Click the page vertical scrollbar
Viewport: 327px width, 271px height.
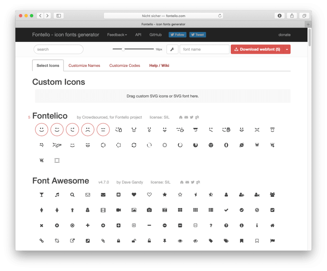click(310, 37)
